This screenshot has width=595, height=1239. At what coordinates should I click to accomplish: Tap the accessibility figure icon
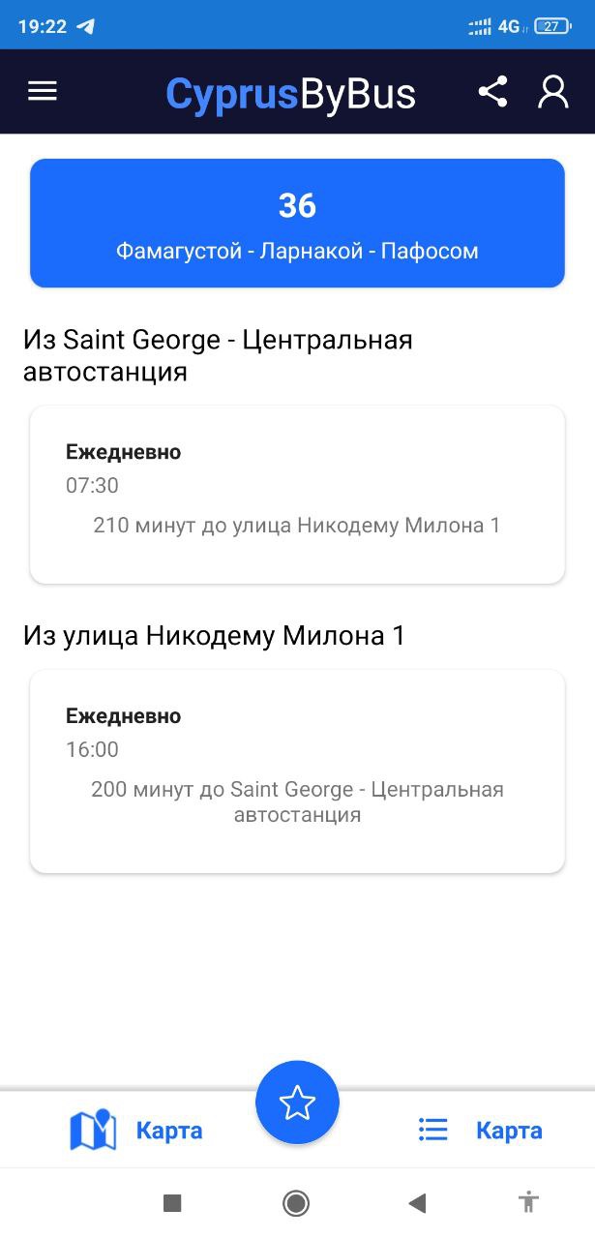point(528,1203)
